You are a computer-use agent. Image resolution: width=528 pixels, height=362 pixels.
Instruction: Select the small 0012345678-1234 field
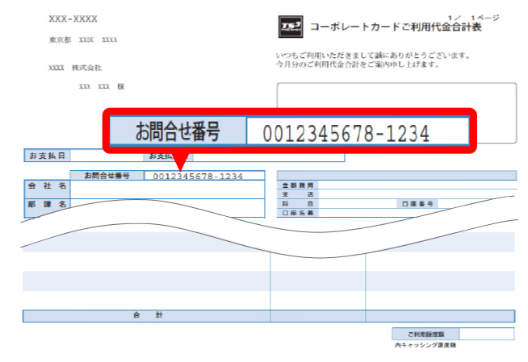point(198,176)
